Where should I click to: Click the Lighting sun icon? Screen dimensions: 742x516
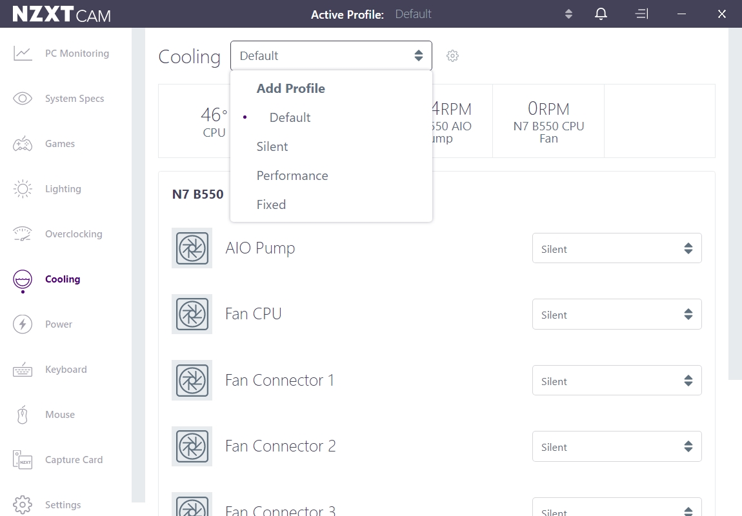pyautogui.click(x=22, y=189)
